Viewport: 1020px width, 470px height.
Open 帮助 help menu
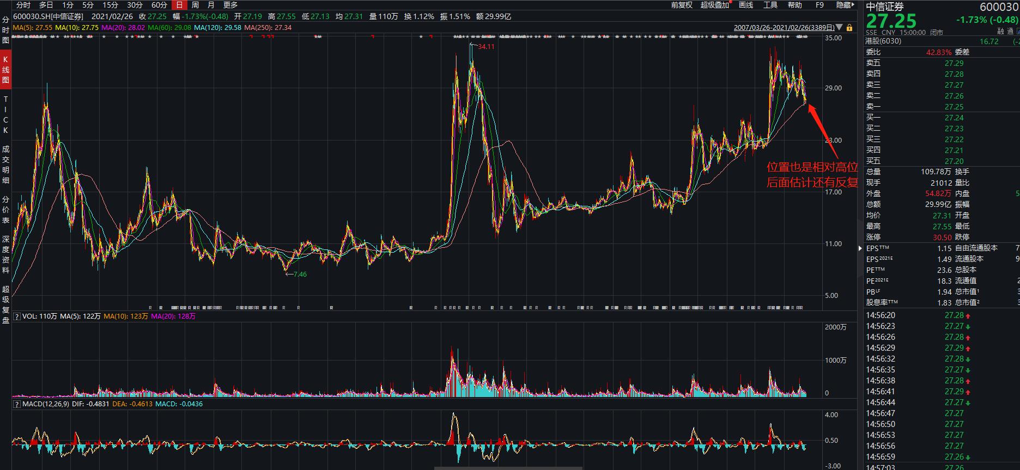pos(795,5)
